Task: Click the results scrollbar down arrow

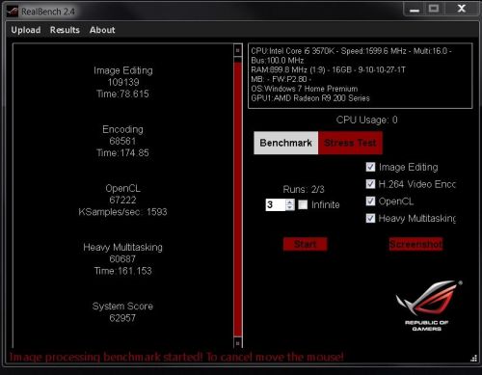Action: coord(238,343)
